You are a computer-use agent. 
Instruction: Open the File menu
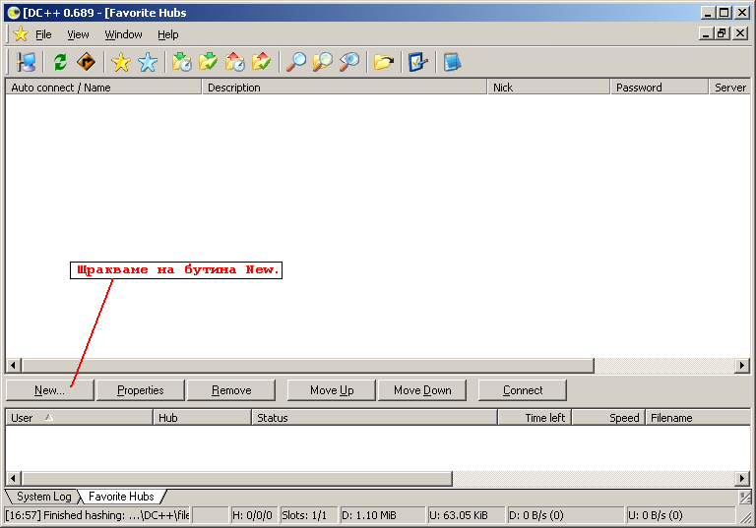pos(43,34)
